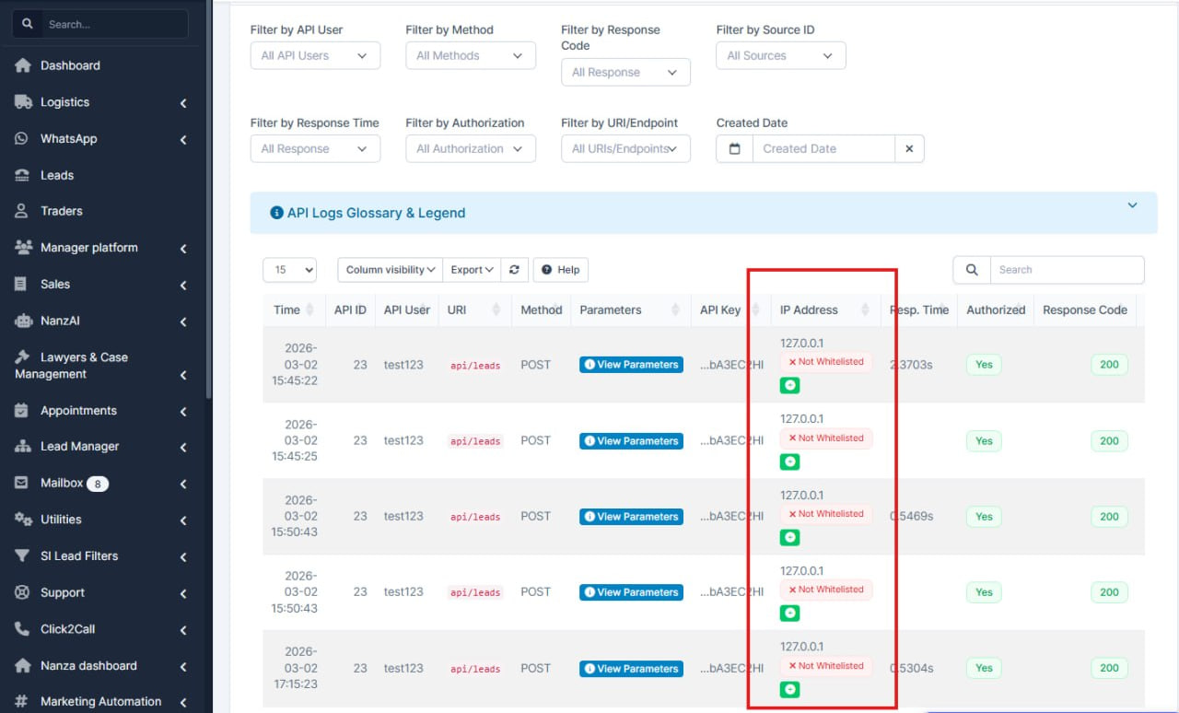Sort table by Time column

294,310
